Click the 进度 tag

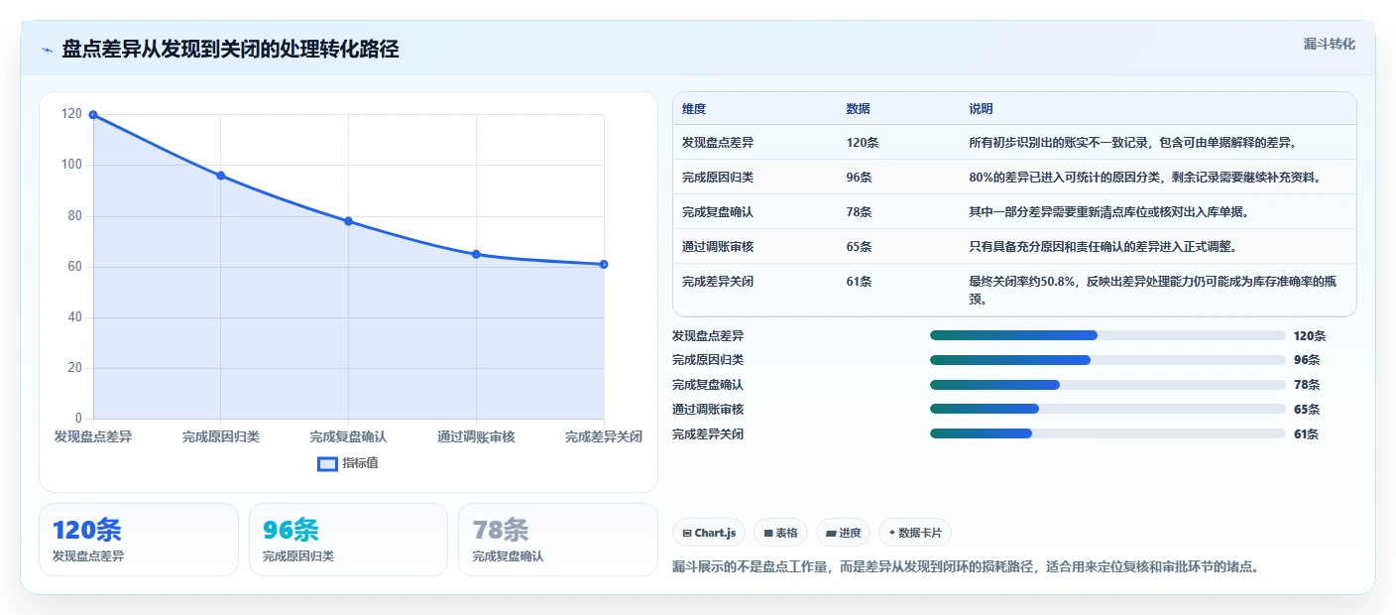(x=843, y=533)
